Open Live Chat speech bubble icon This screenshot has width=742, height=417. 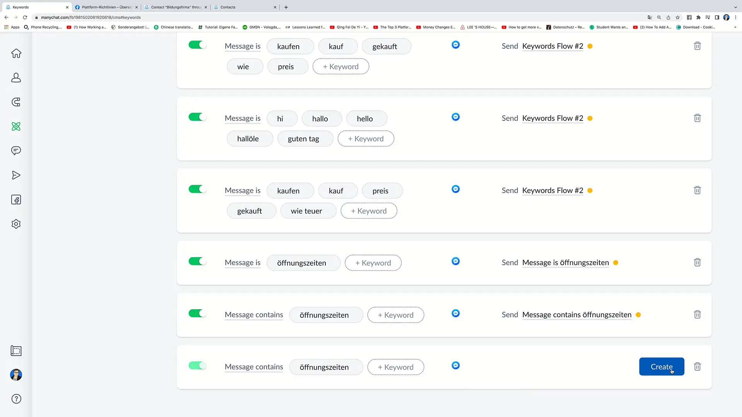tap(16, 151)
